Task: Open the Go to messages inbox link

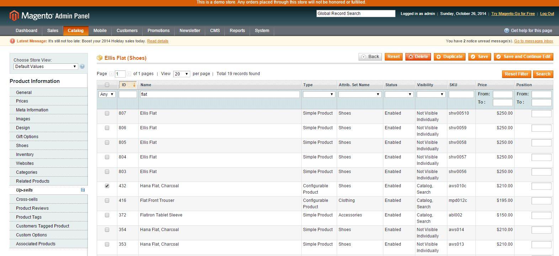Action: [x=533, y=41]
